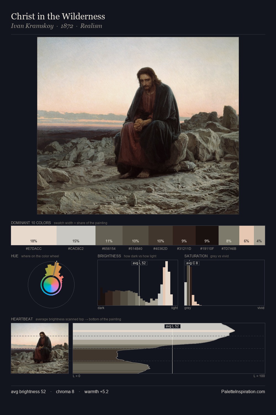276x415 pixels.
Task: Pick the 10% swatch #40362D
Action: (161, 235)
